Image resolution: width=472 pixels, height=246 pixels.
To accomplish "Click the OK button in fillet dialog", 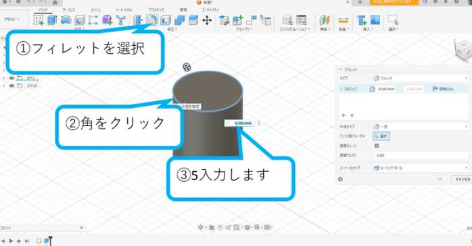I will click(x=440, y=179).
